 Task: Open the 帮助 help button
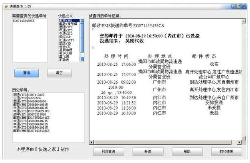click(187, 152)
